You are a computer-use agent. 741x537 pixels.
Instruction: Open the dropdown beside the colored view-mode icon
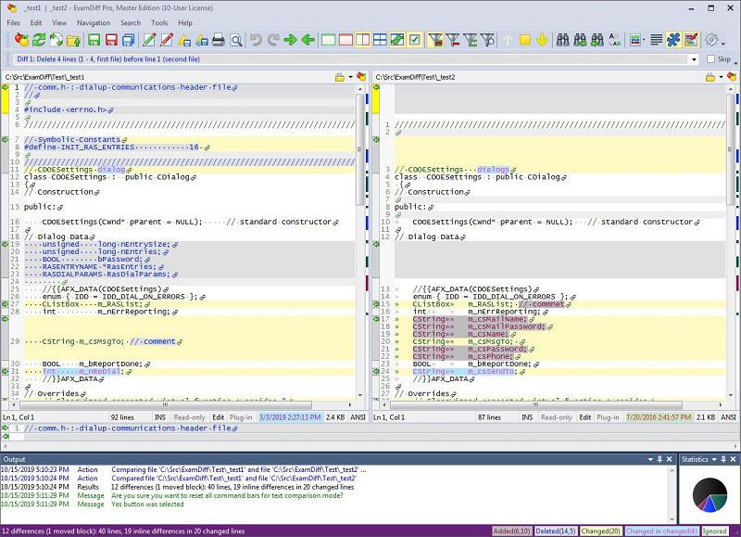point(646,40)
